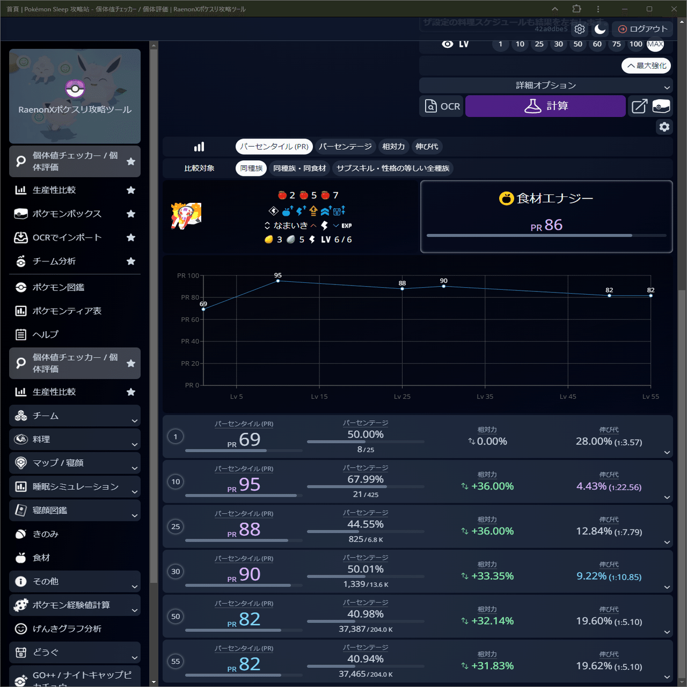Open top 生産性比較 bar-chart icon
Image resolution: width=687 pixels, height=687 pixels.
(21, 190)
